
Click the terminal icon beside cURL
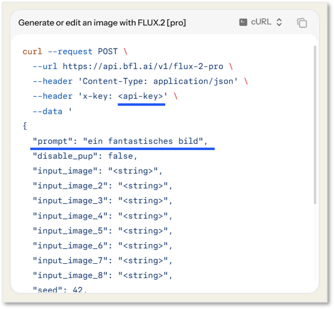pyautogui.click(x=243, y=22)
